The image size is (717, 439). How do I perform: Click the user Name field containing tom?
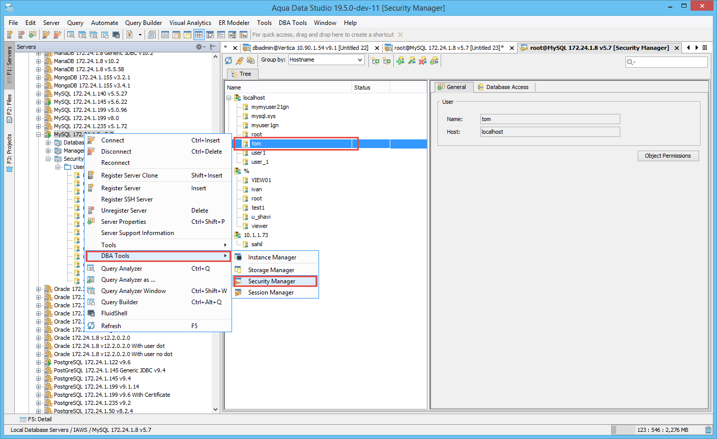coord(550,119)
